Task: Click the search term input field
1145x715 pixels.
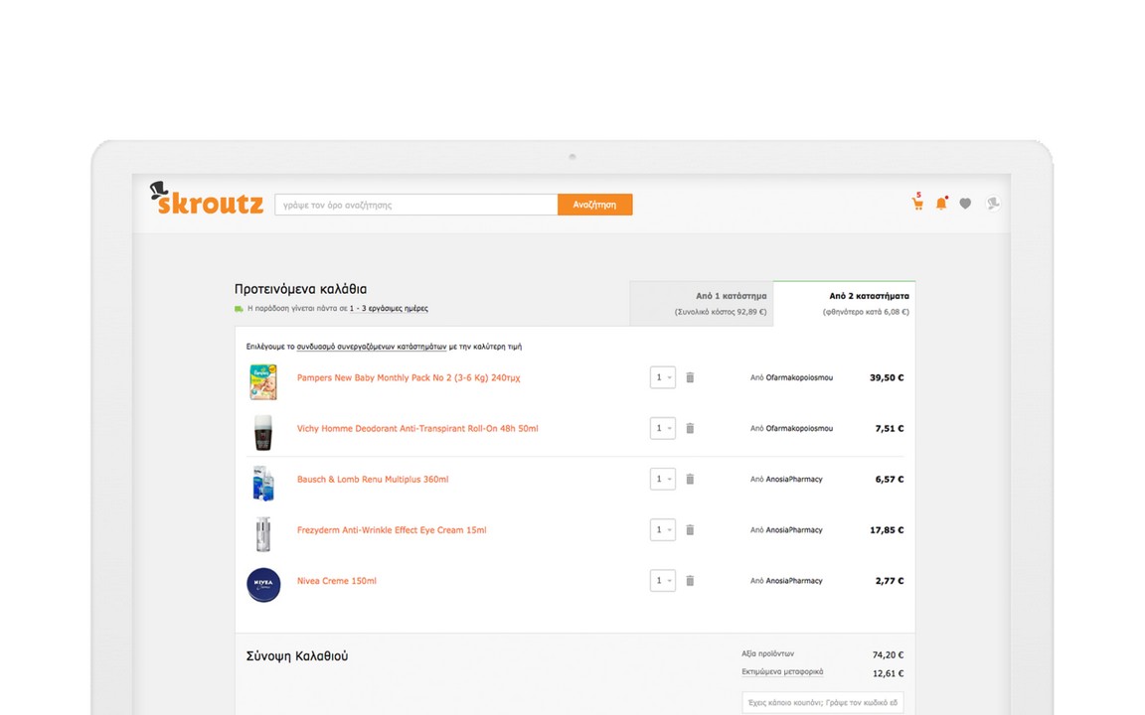Action: tap(416, 205)
